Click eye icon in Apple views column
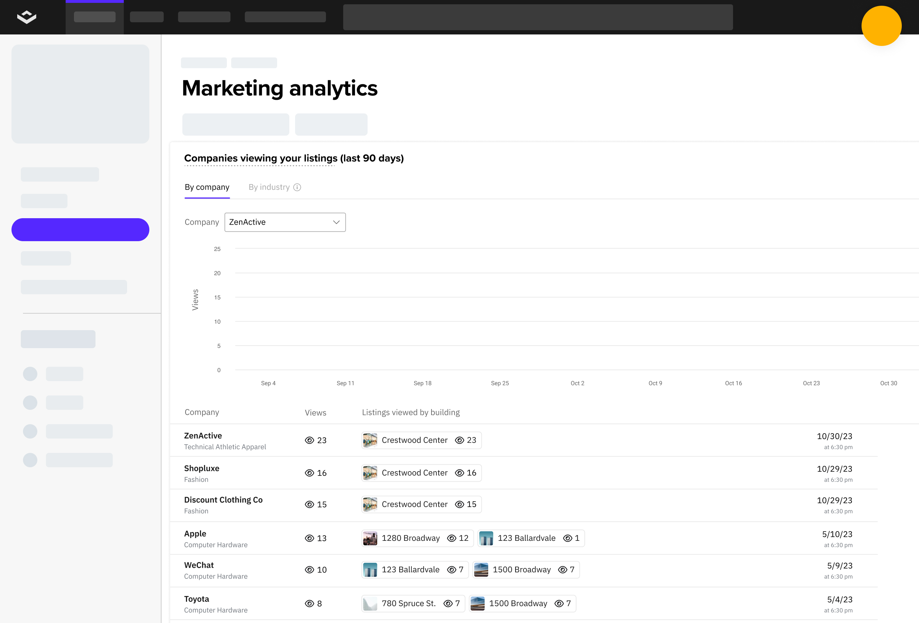 (309, 538)
